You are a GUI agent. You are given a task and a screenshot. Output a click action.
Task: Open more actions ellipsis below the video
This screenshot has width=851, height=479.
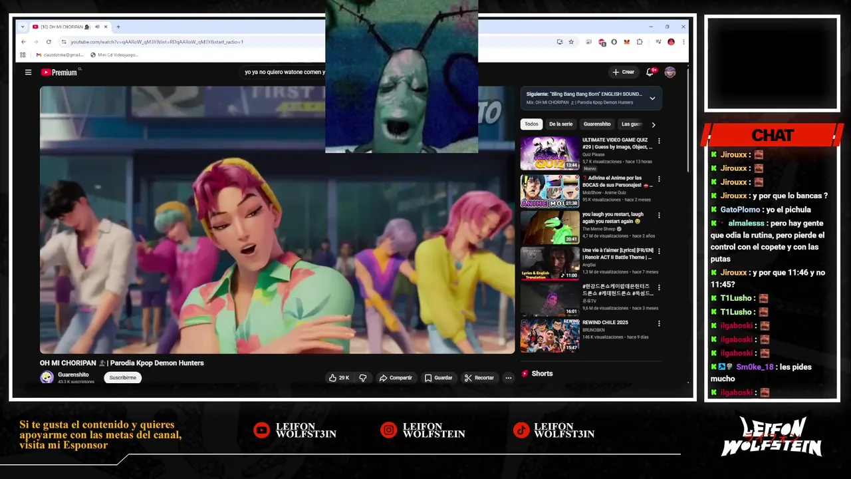point(509,378)
